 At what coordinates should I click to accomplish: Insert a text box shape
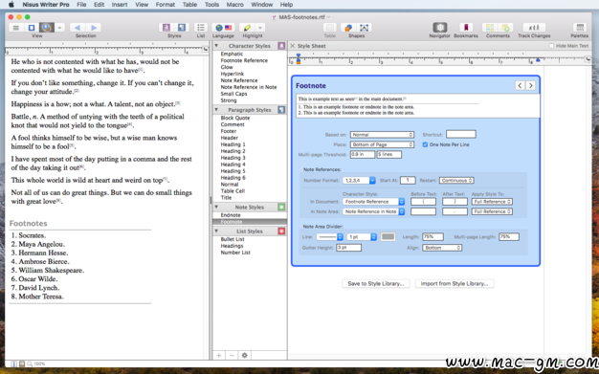click(x=364, y=28)
